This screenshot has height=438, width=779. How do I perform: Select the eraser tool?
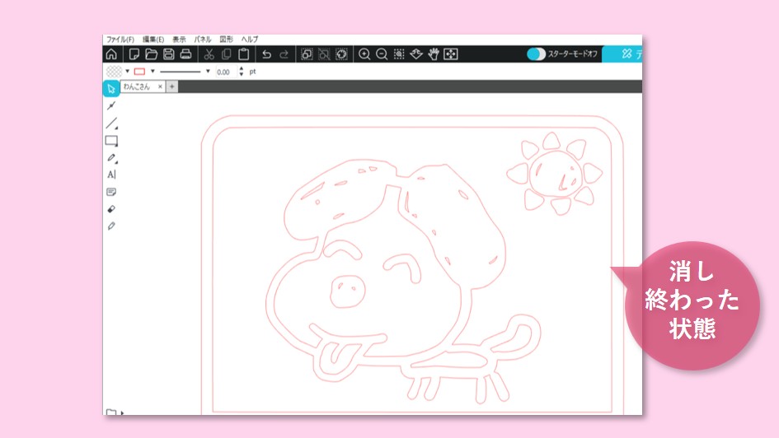[111, 209]
